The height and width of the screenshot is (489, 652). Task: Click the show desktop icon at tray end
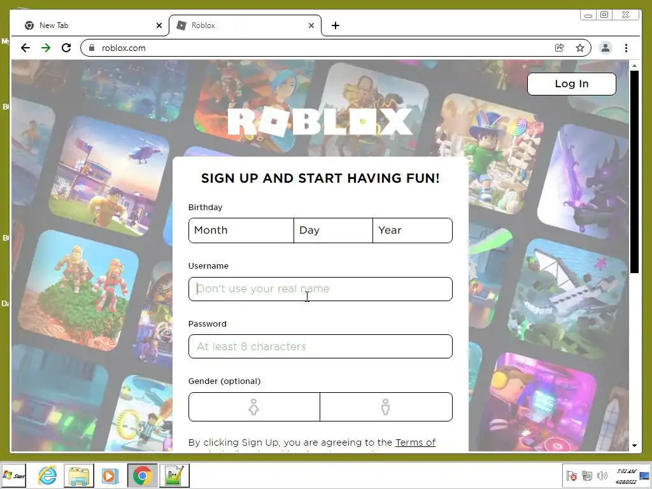tap(645, 476)
